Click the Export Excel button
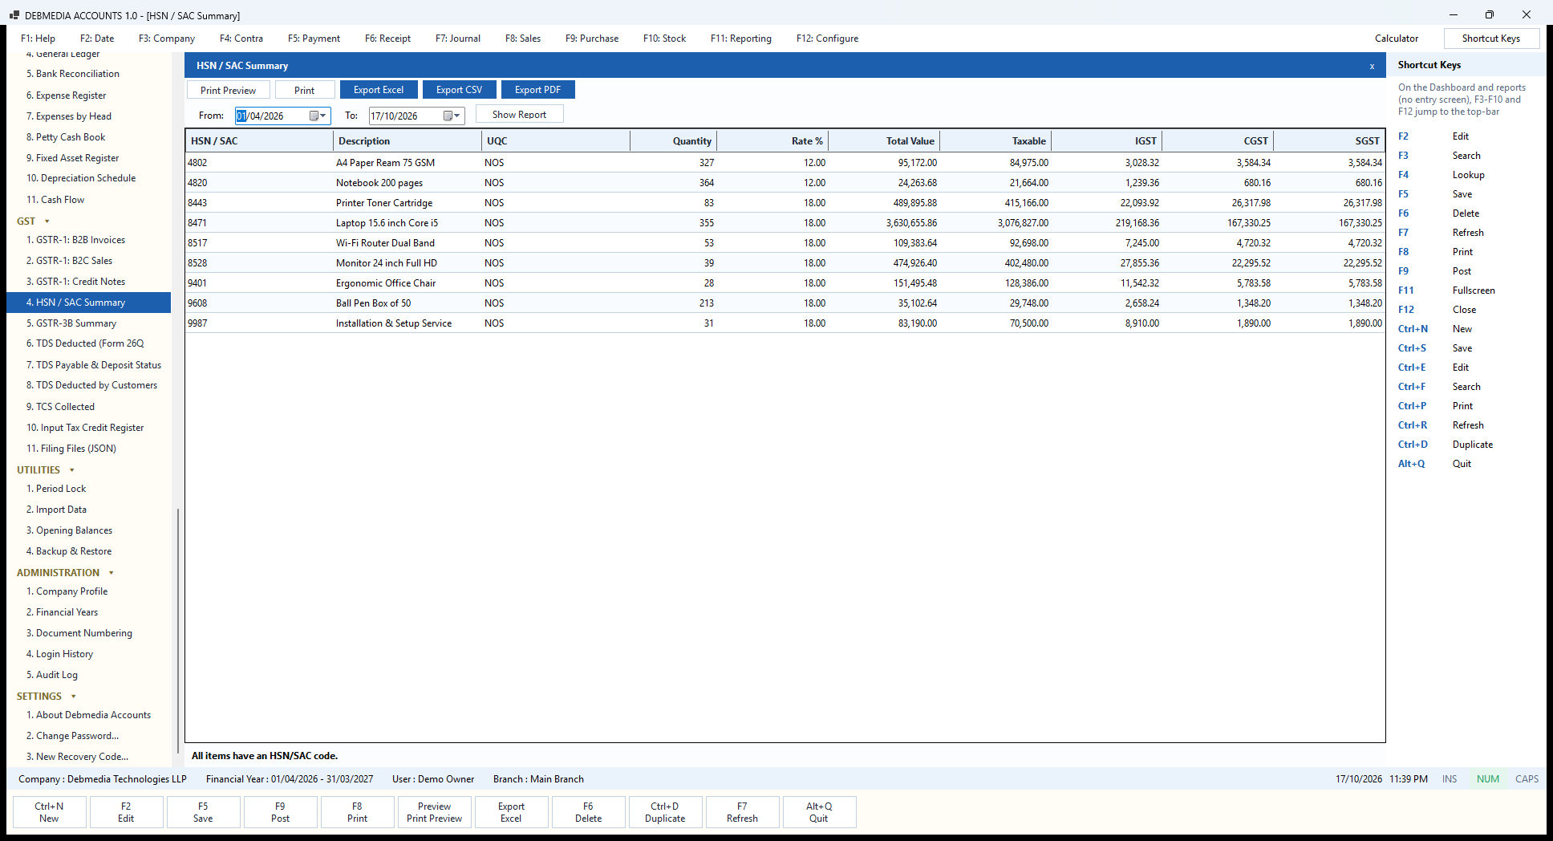1553x841 pixels. (379, 90)
